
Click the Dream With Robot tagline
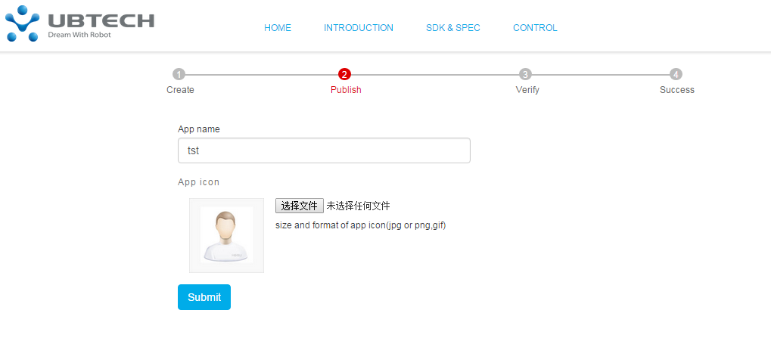[x=79, y=35]
